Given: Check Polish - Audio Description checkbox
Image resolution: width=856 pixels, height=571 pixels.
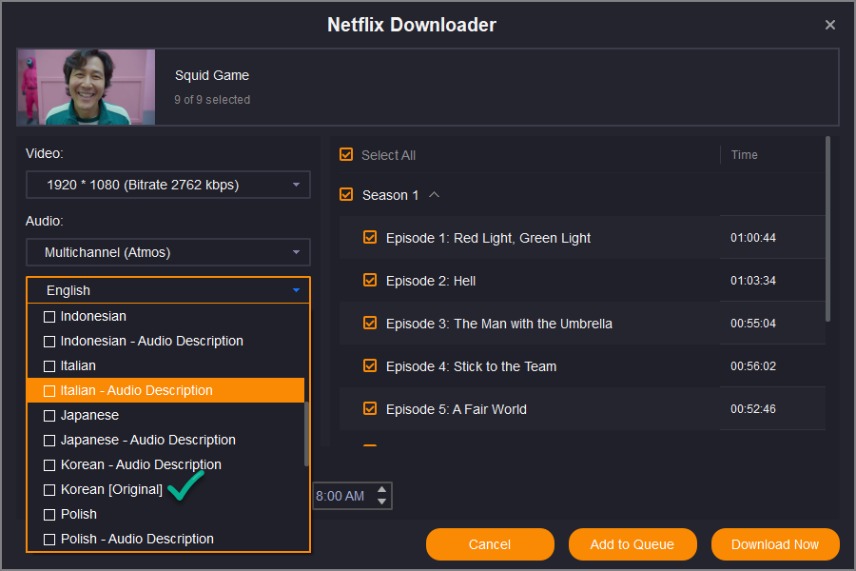Looking at the screenshot, I should click(x=49, y=540).
